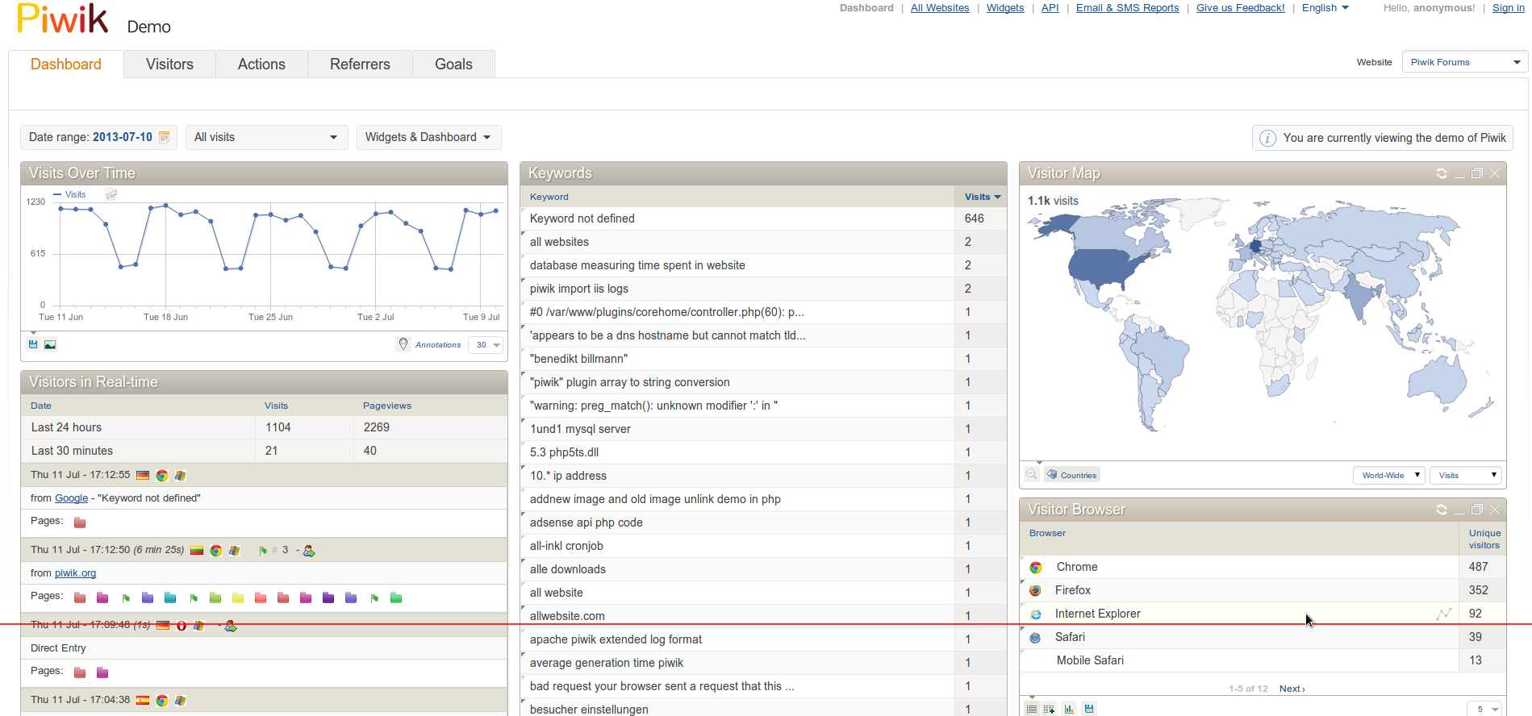
Task: Refresh the Visitor Map widget
Action: (x=1442, y=173)
